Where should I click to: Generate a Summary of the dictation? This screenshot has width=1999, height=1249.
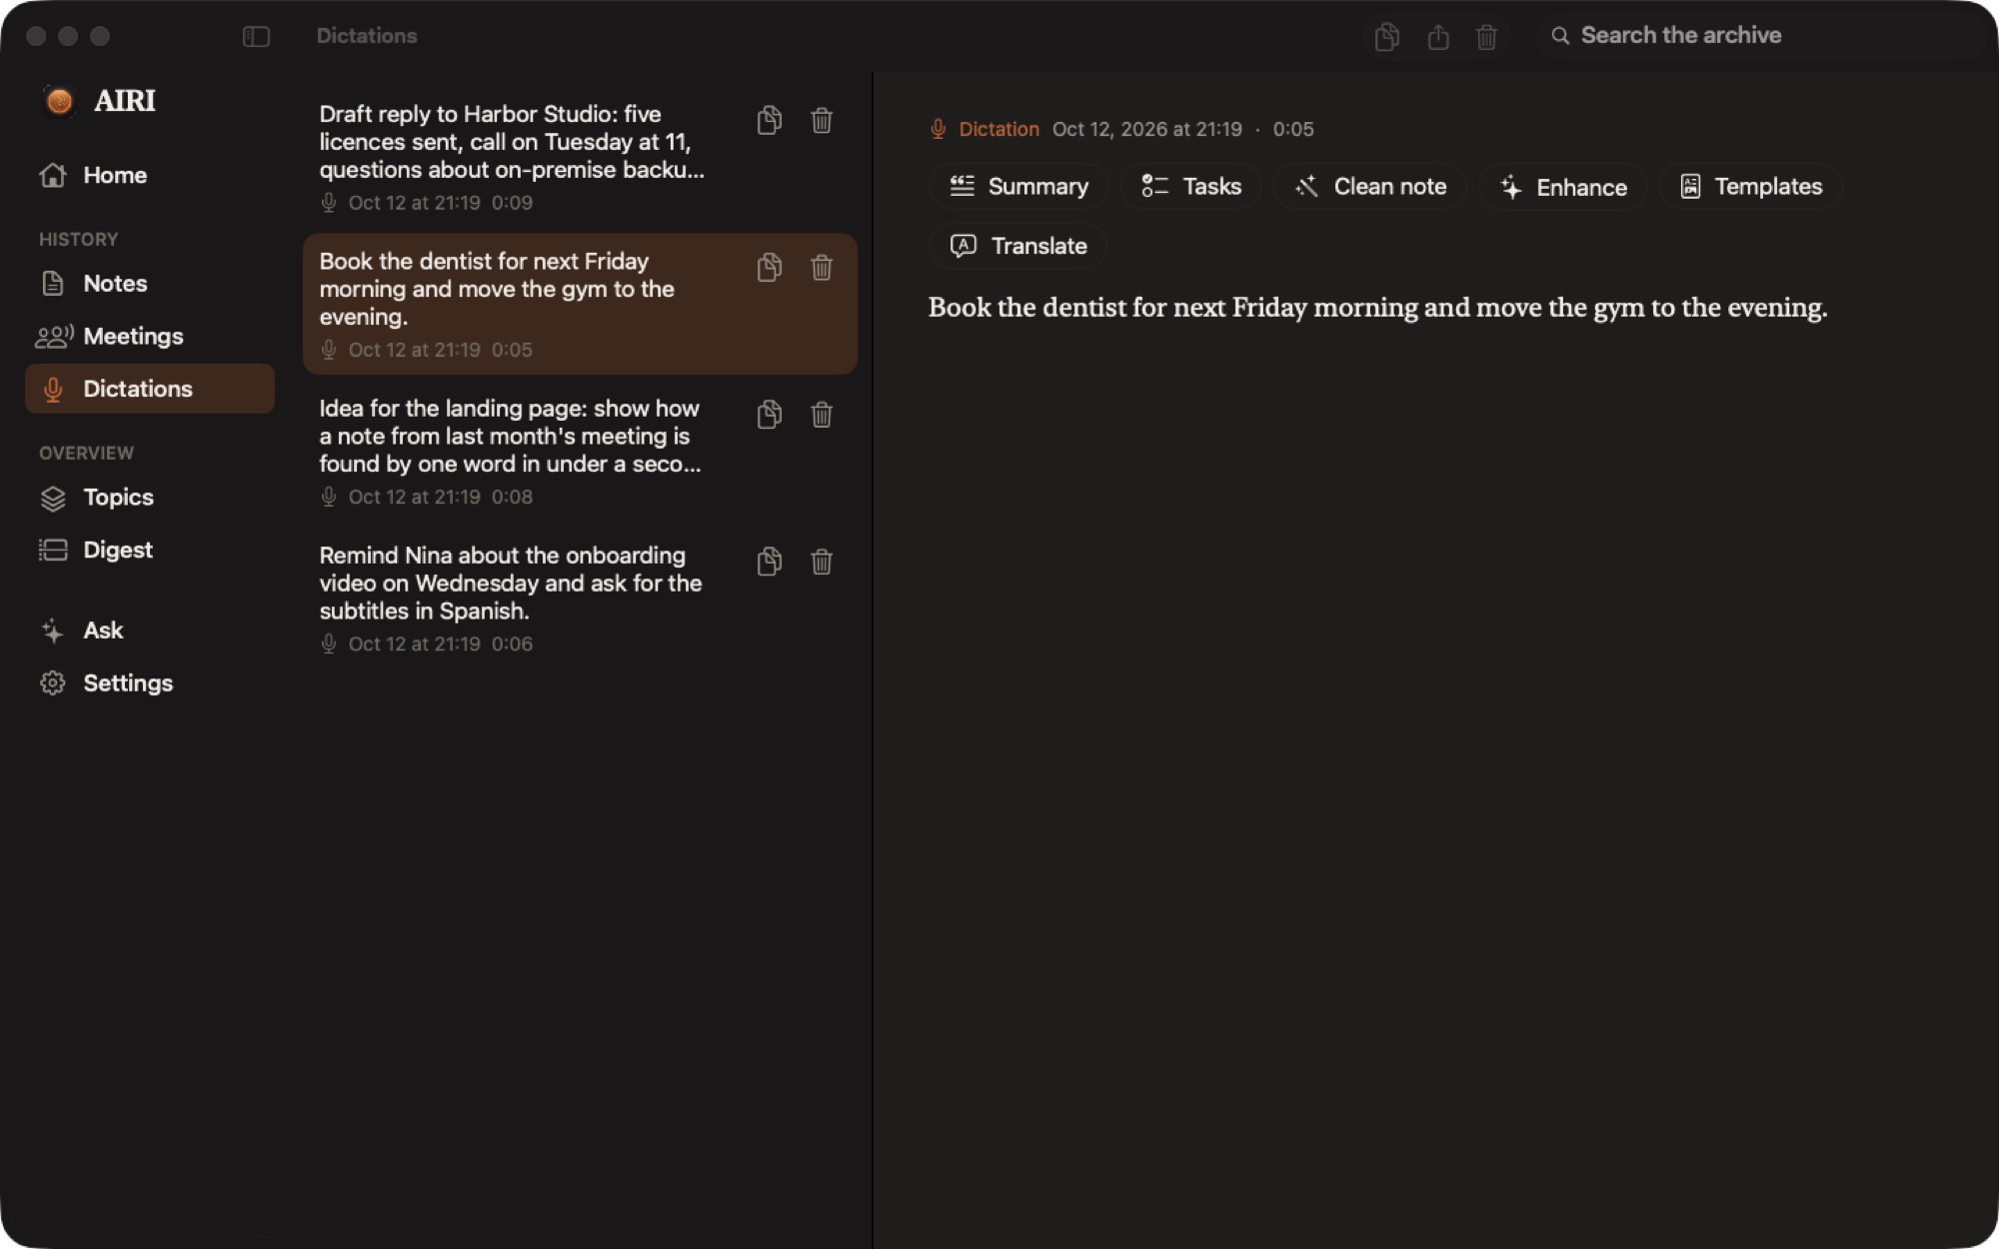coord(1018,187)
